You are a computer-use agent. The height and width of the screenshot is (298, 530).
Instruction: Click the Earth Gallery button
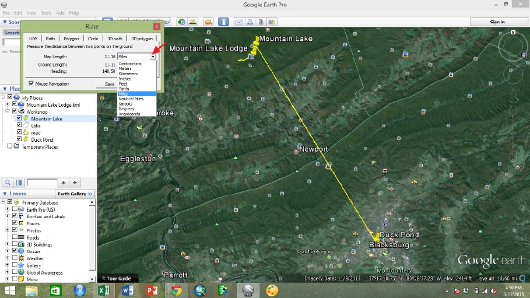74,194
